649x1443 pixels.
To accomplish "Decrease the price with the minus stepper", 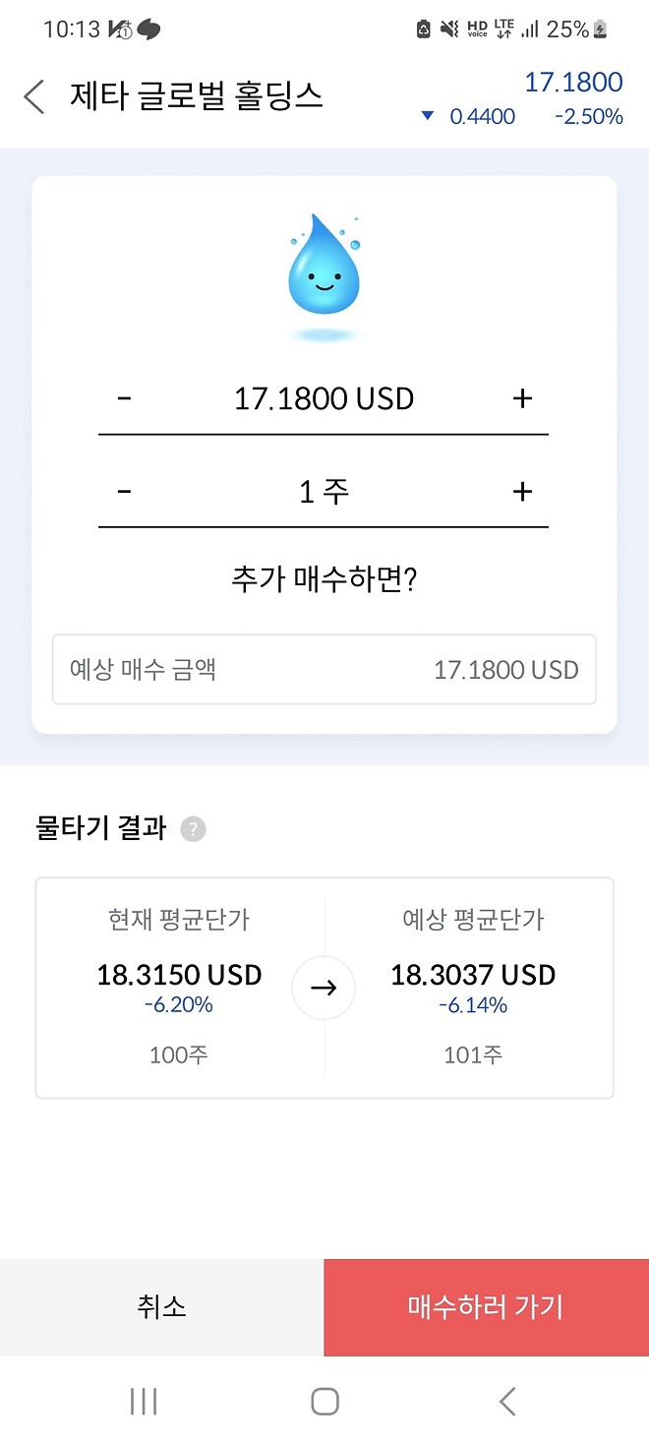I will pos(124,397).
